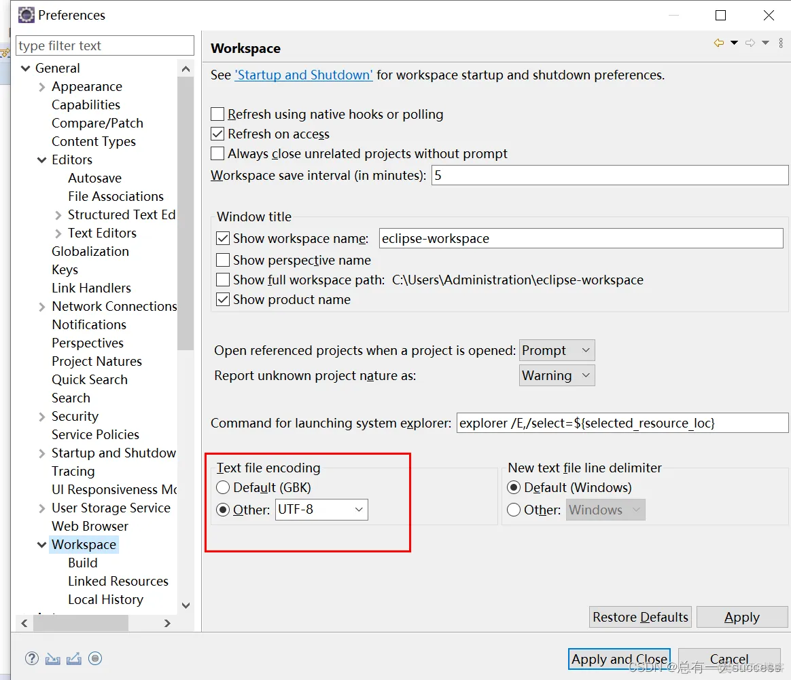The image size is (791, 680).
Task: Expand the Network Connections node
Action: point(42,307)
